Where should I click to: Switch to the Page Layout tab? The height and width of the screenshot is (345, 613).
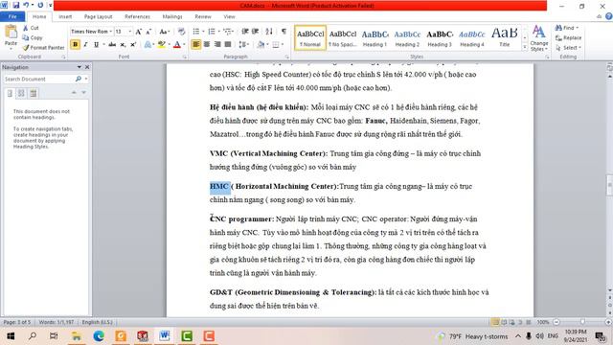pos(98,17)
